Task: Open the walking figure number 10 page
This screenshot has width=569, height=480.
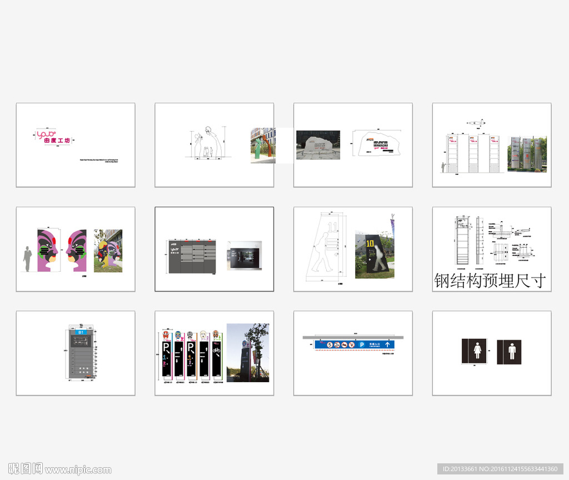Action: [353, 249]
